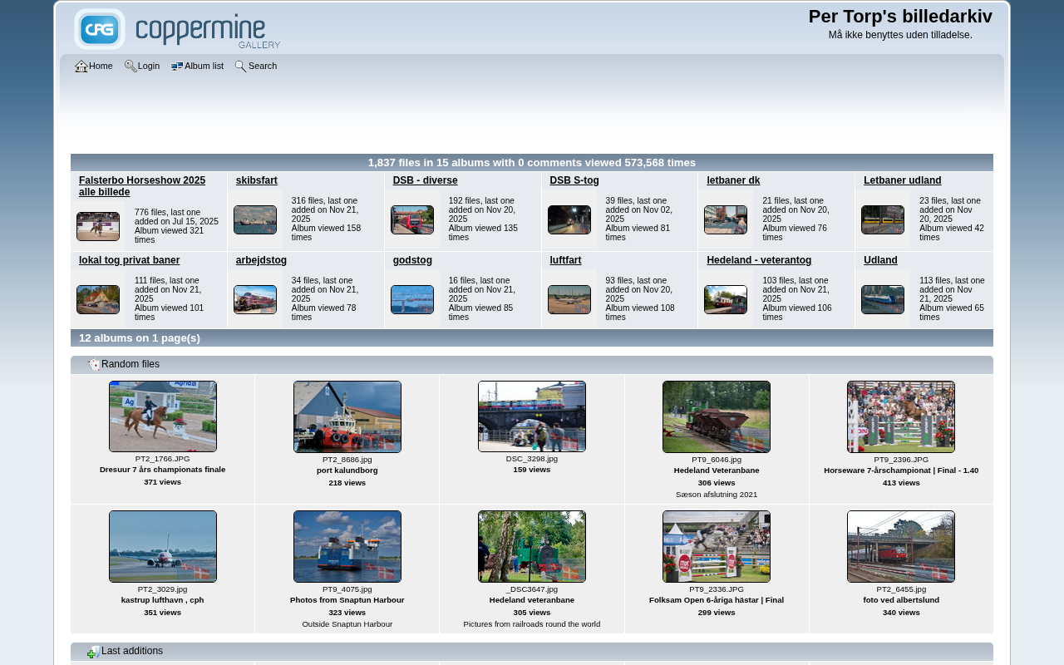Open random photo _DSC3647.jpg Hedeland veteranbane
The height and width of the screenshot is (665, 1064).
pos(532,546)
